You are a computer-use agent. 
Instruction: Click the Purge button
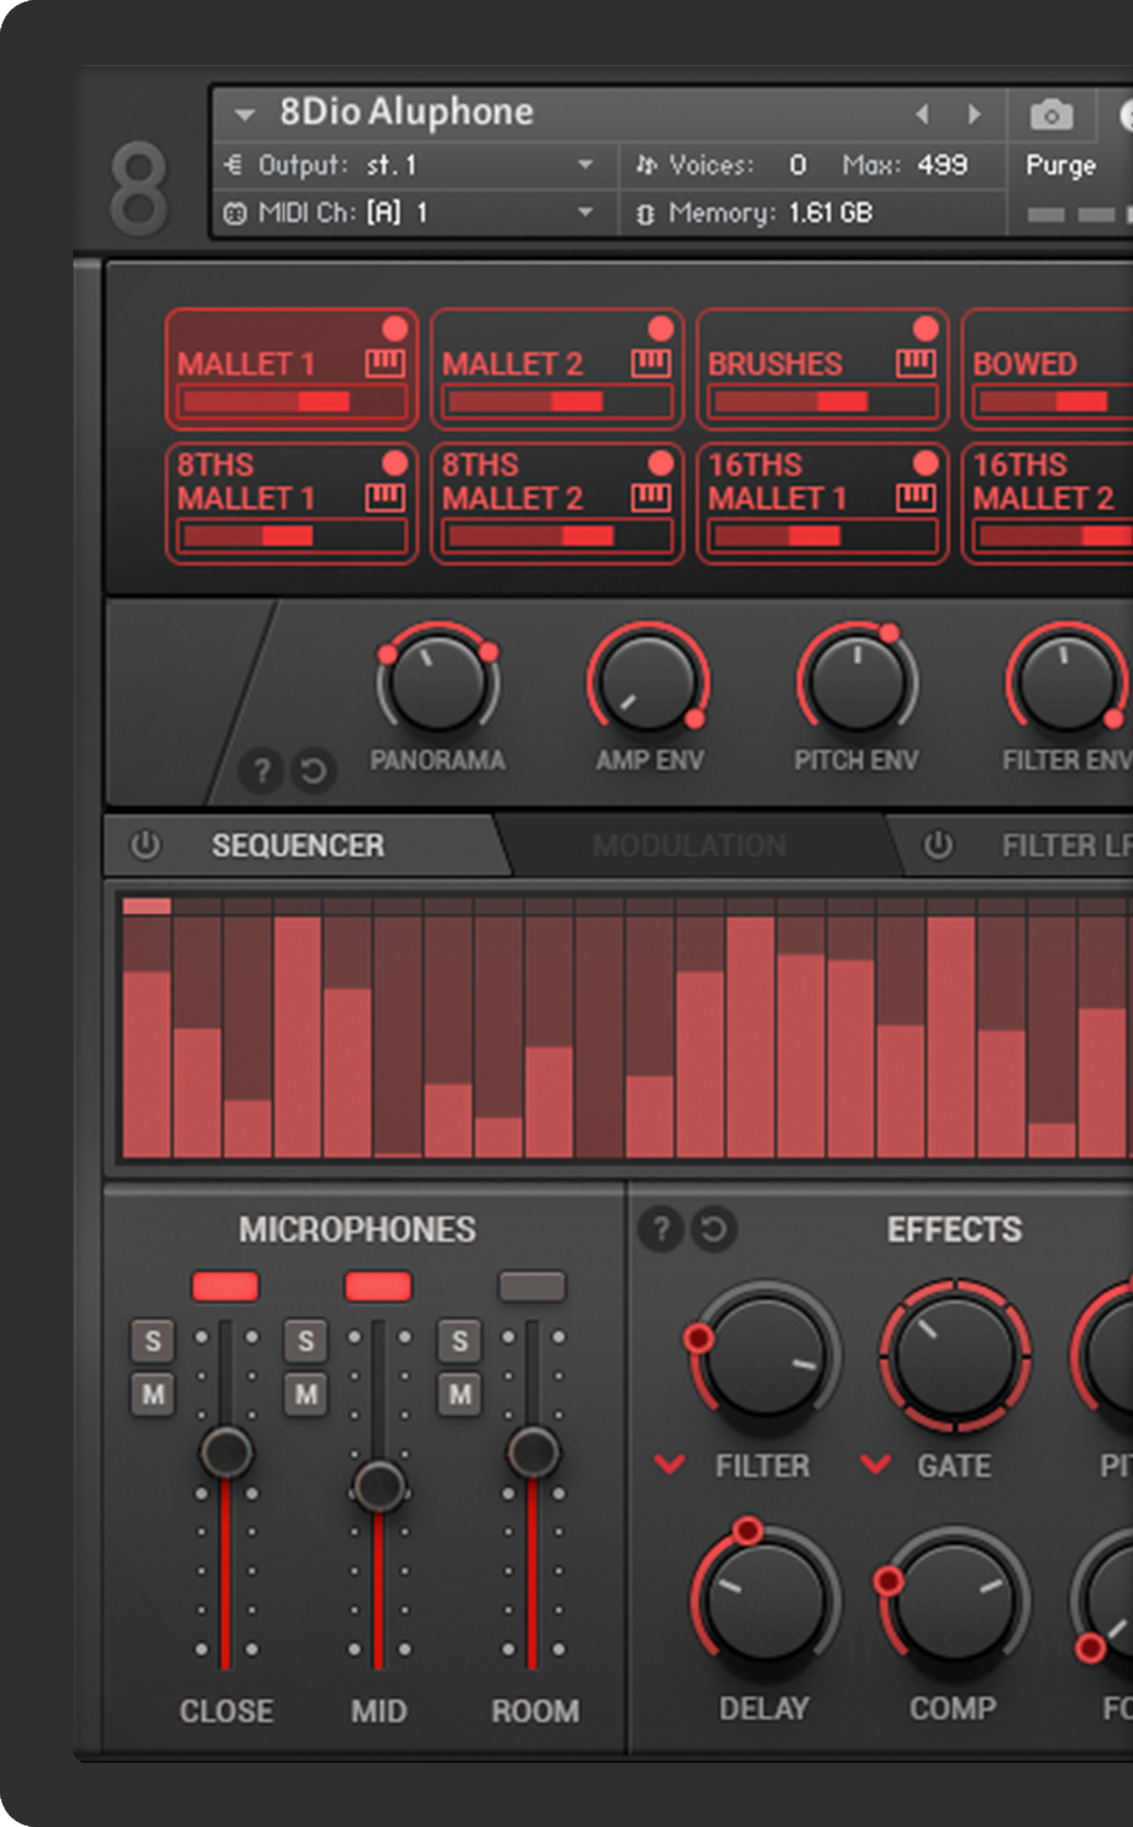pyautogui.click(x=1060, y=165)
